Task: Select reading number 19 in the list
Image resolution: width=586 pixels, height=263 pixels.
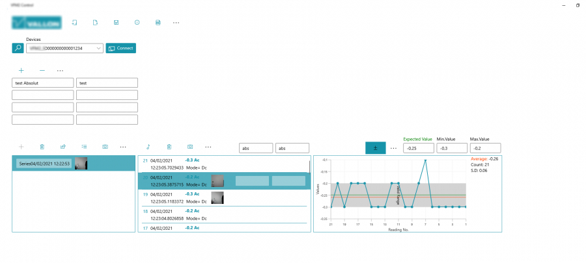Action: (176, 197)
